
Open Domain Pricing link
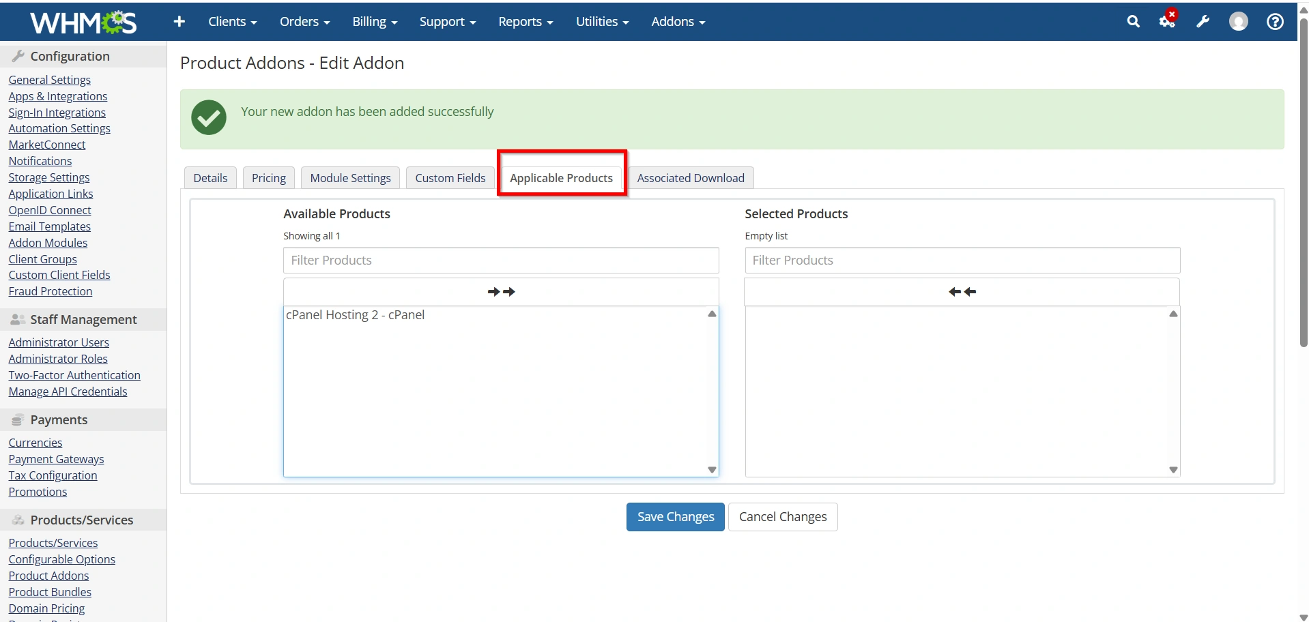(x=47, y=608)
